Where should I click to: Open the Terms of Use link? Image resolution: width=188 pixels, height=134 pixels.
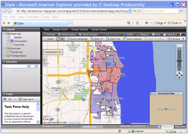(x=74, y=123)
